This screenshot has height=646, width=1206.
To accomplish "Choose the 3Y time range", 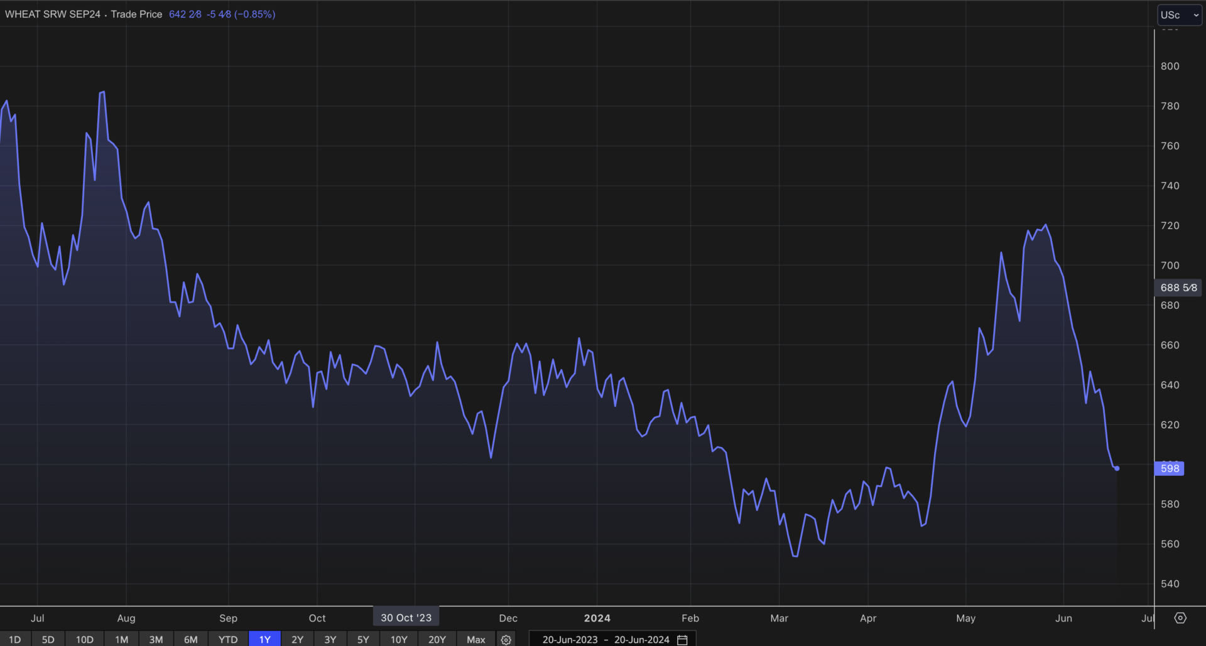I will point(330,639).
